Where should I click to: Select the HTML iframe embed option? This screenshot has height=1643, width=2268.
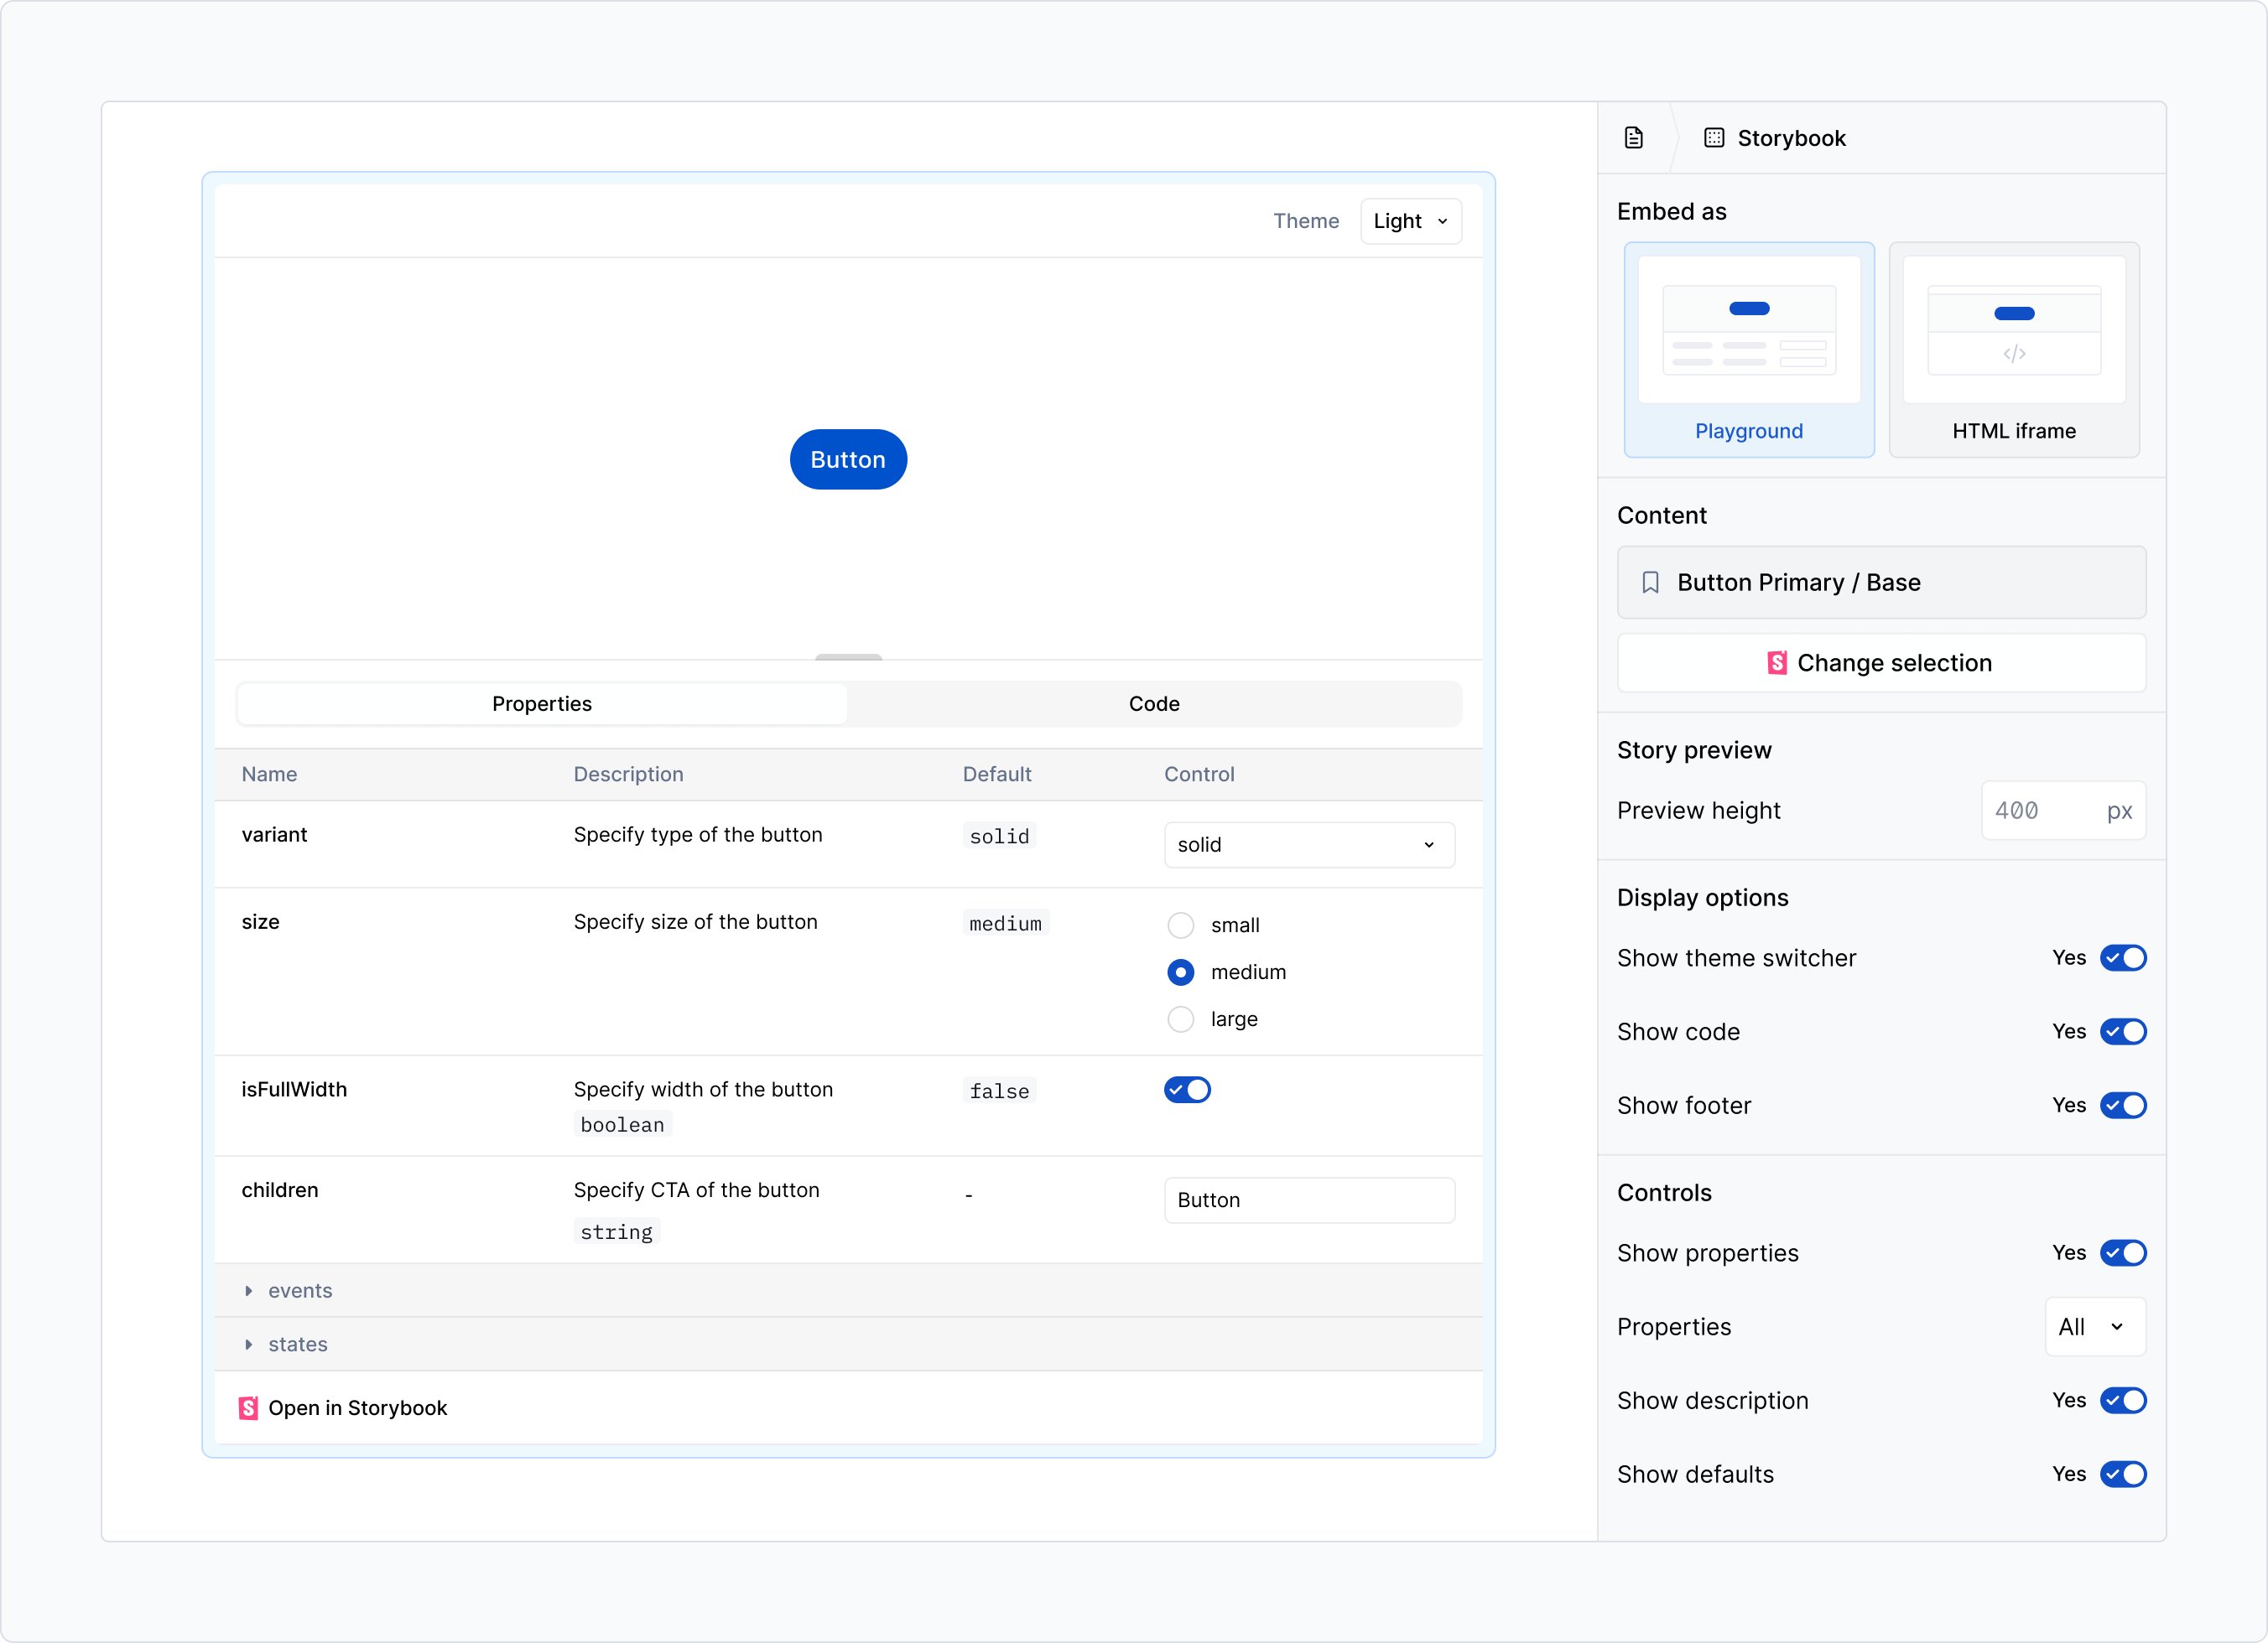2014,350
